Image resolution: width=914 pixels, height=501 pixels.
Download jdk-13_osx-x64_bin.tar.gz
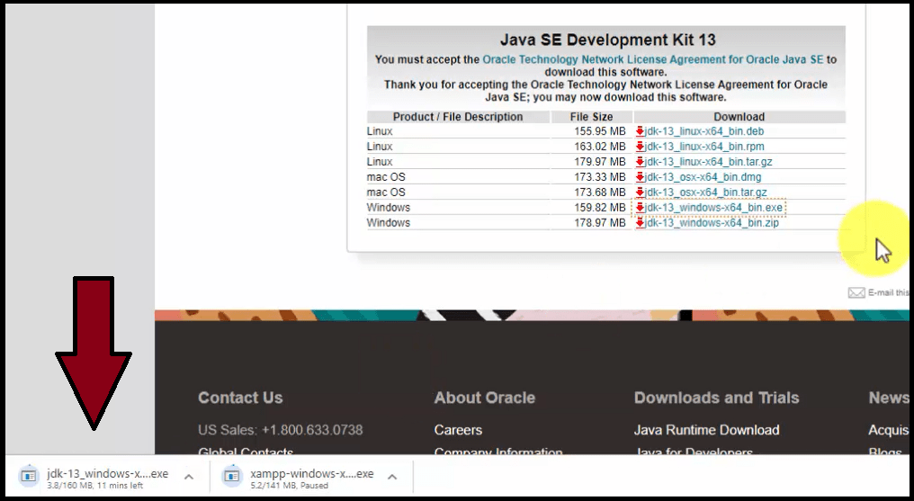(x=706, y=192)
